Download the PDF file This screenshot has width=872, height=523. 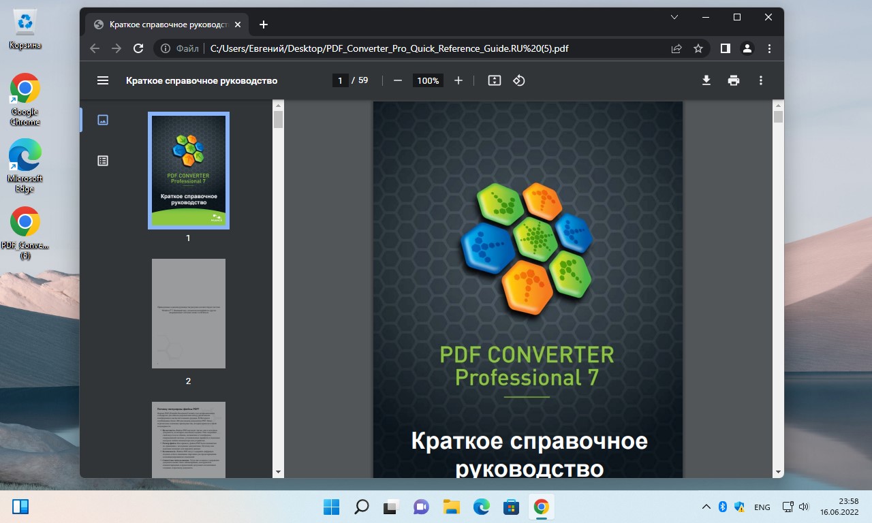pyautogui.click(x=706, y=80)
